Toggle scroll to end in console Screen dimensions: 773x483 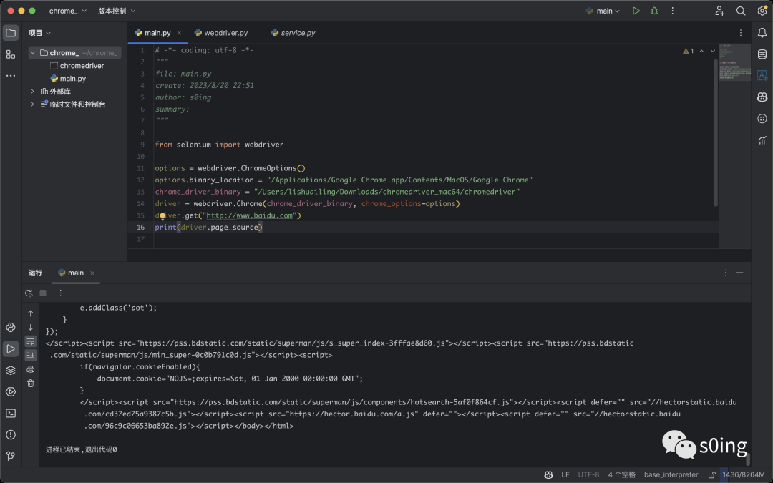tap(31, 355)
